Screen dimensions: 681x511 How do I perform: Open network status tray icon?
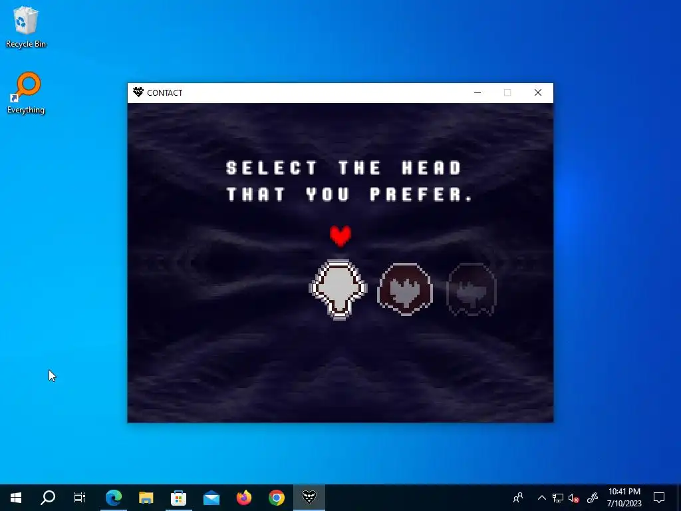tap(558, 498)
